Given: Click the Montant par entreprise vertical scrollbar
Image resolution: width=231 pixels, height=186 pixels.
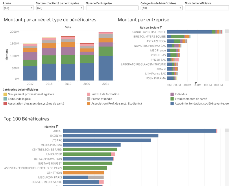Looking at the screenshot, I should pyautogui.click(x=227, y=55).
